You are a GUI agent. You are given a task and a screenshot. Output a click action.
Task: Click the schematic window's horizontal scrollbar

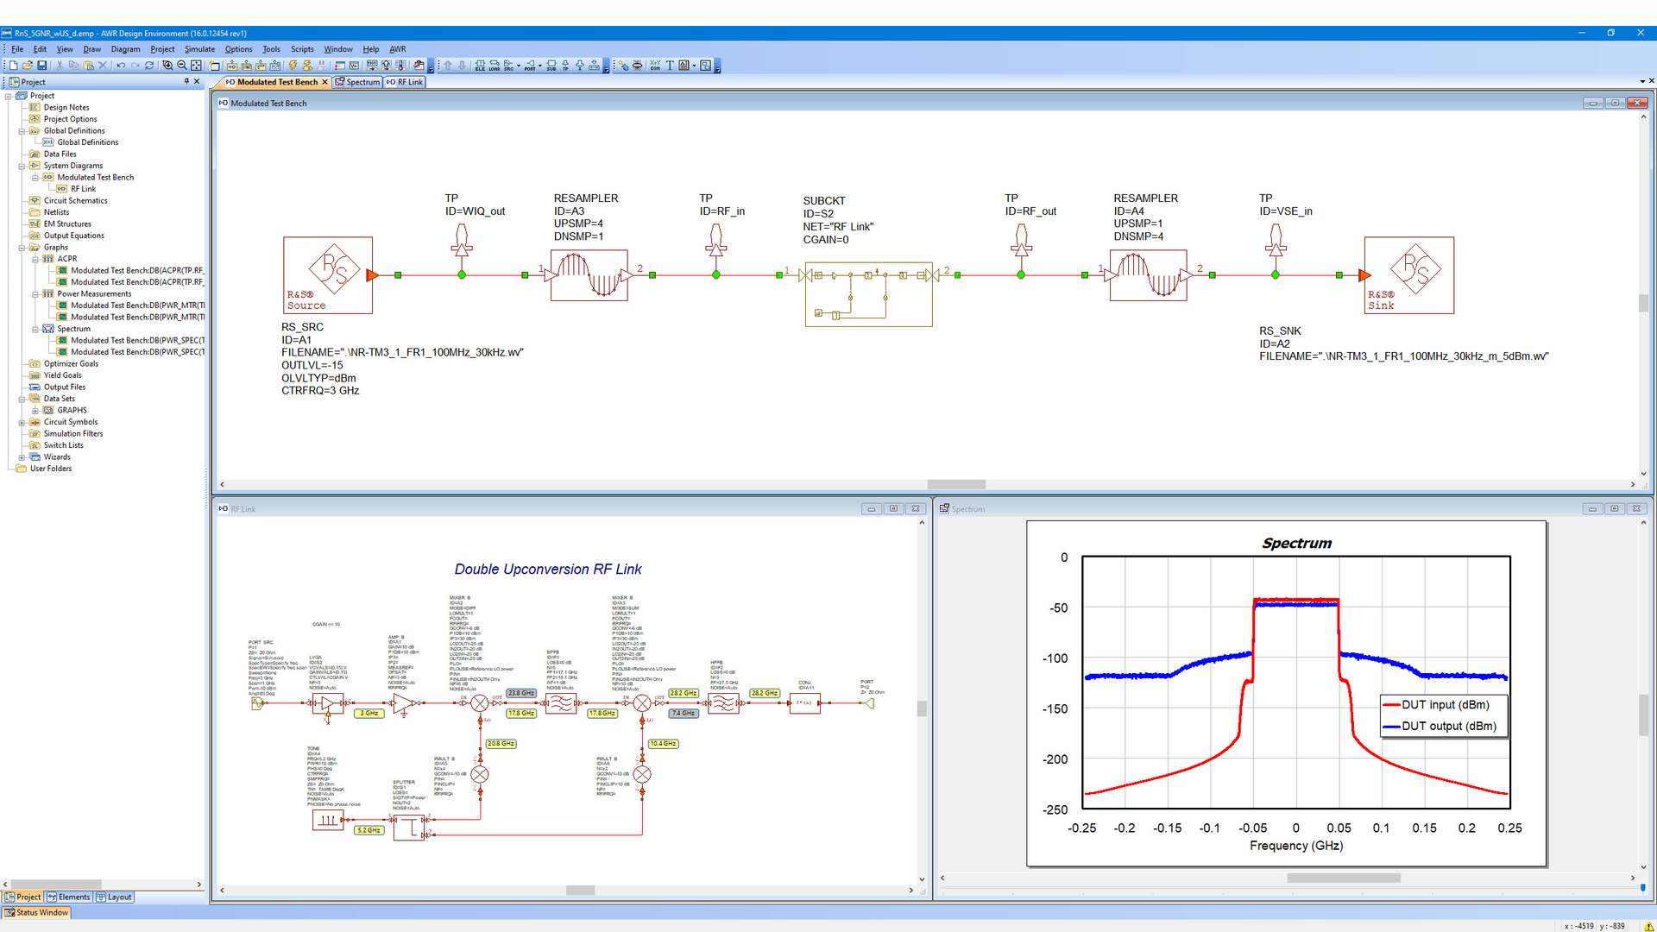click(x=957, y=484)
